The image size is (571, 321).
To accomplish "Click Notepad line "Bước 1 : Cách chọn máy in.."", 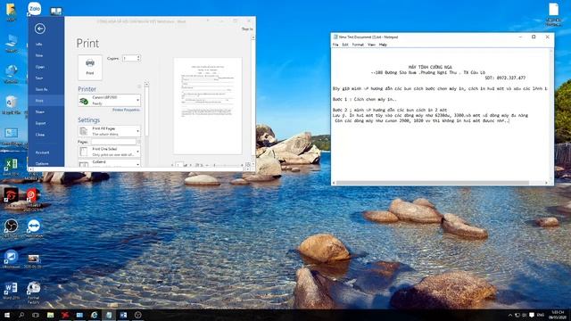I will 365,99.
